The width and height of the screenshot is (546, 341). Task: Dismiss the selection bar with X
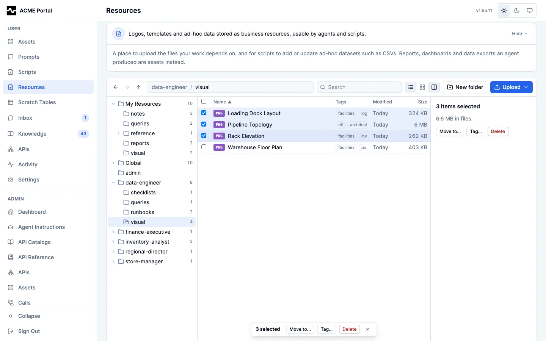pyautogui.click(x=367, y=329)
